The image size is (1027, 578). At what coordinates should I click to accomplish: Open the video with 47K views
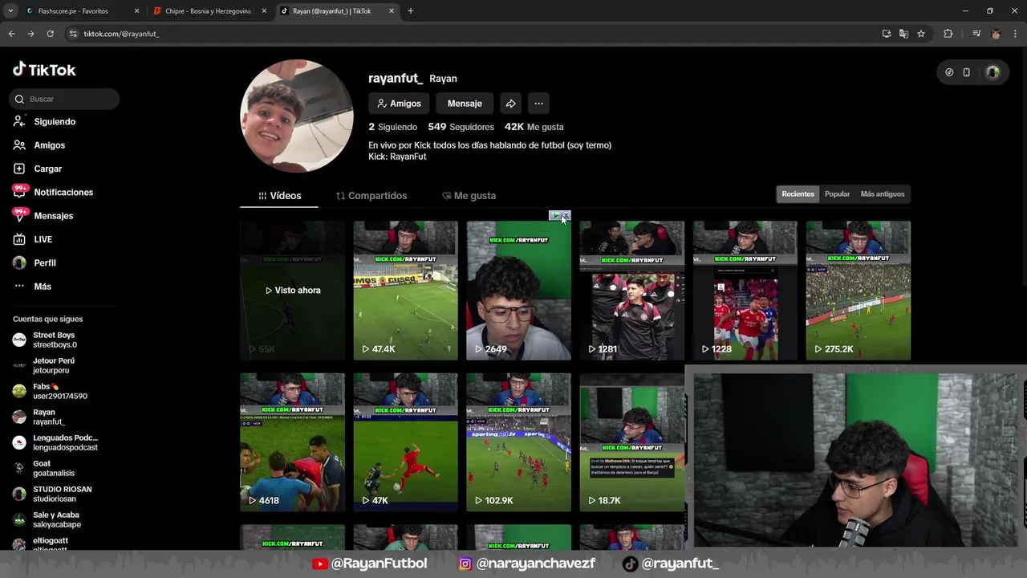click(406, 442)
